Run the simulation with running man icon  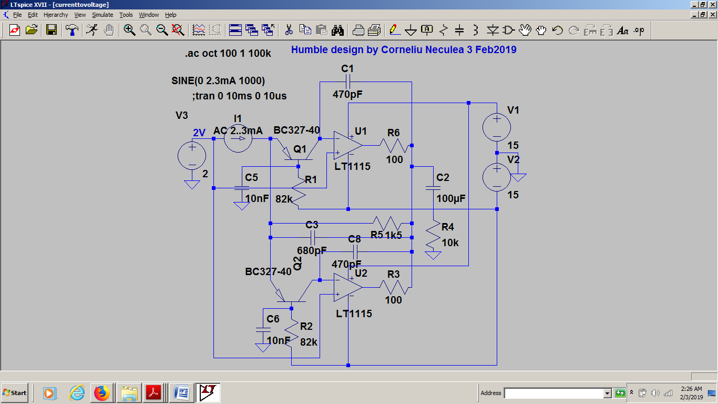[92, 30]
